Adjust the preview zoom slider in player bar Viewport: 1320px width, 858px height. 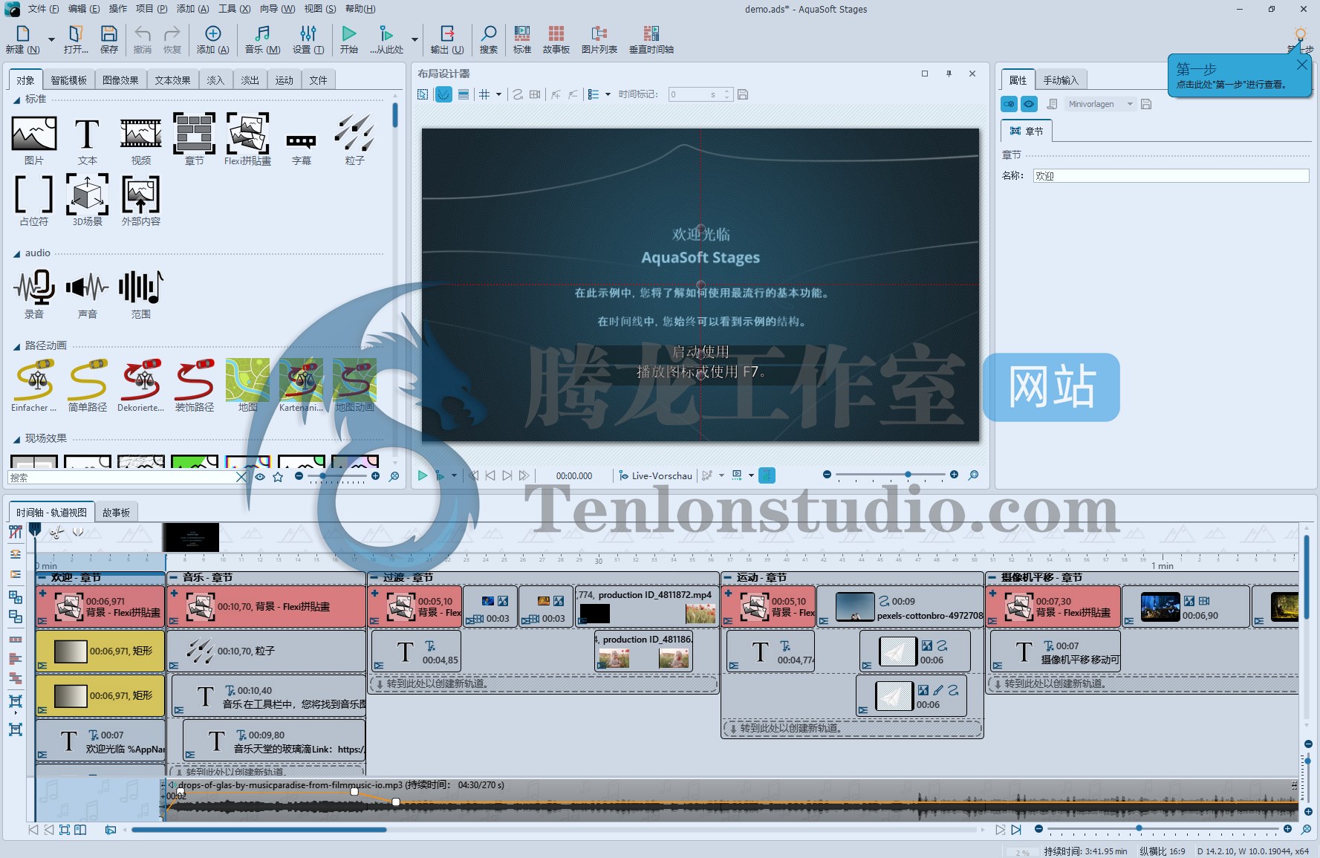[x=908, y=475]
